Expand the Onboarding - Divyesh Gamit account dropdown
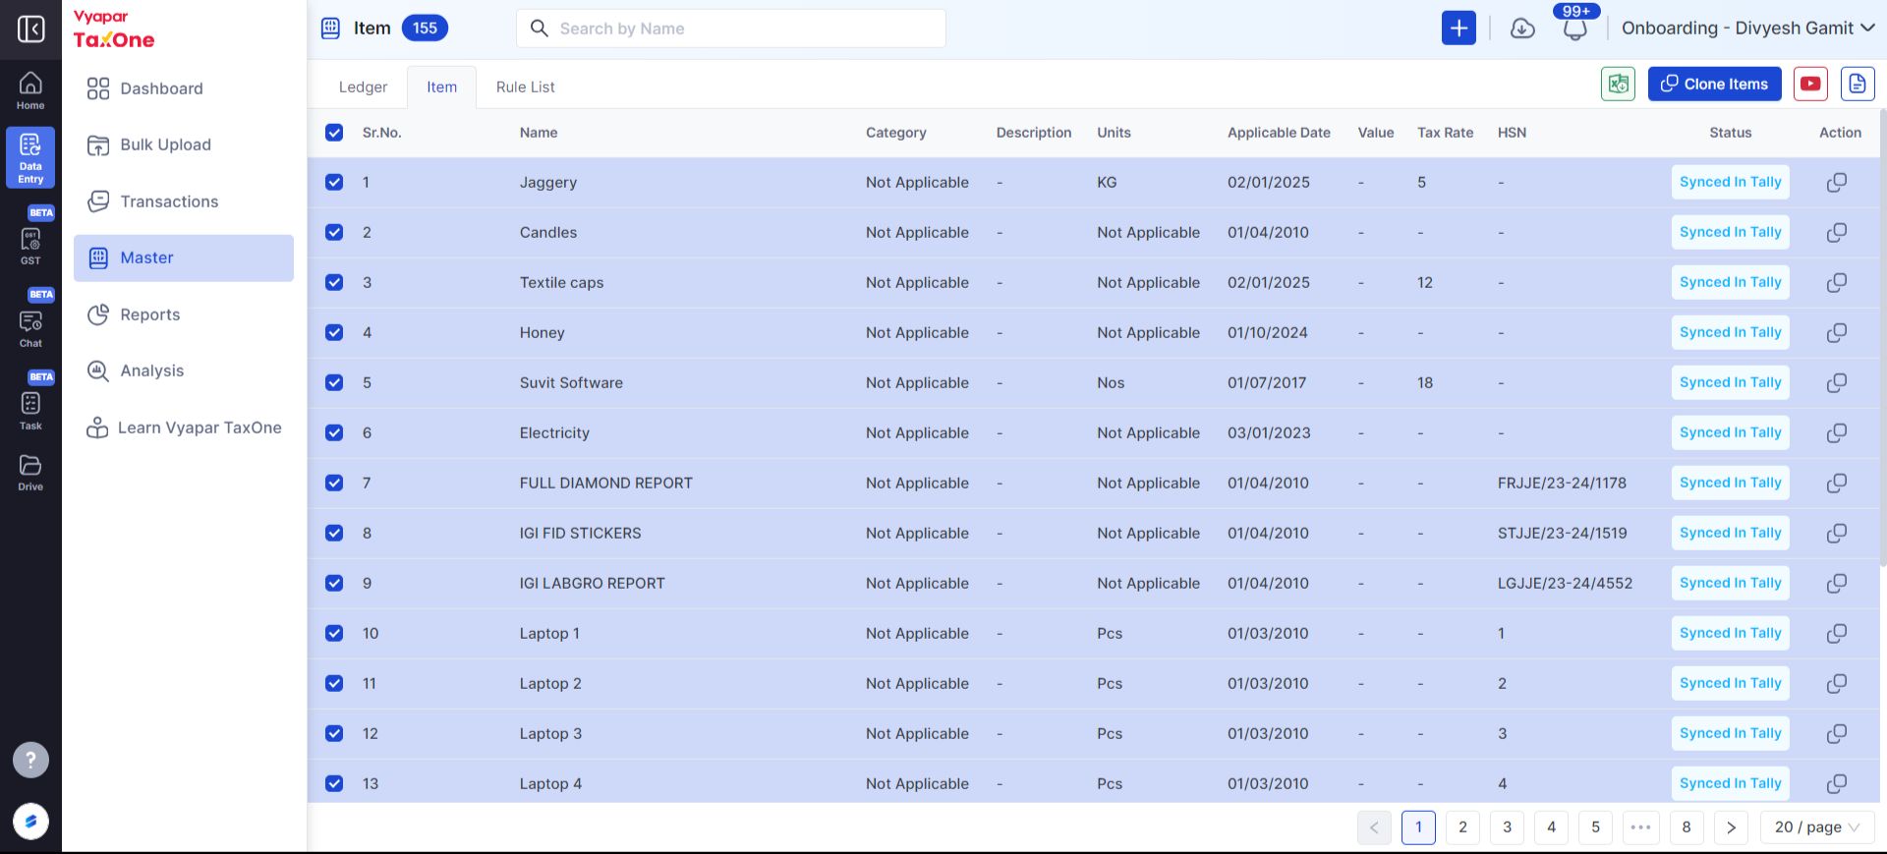 tap(1747, 28)
